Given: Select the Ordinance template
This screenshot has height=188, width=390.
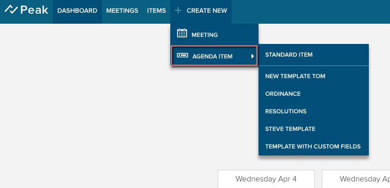Looking at the screenshot, I should point(283,94).
